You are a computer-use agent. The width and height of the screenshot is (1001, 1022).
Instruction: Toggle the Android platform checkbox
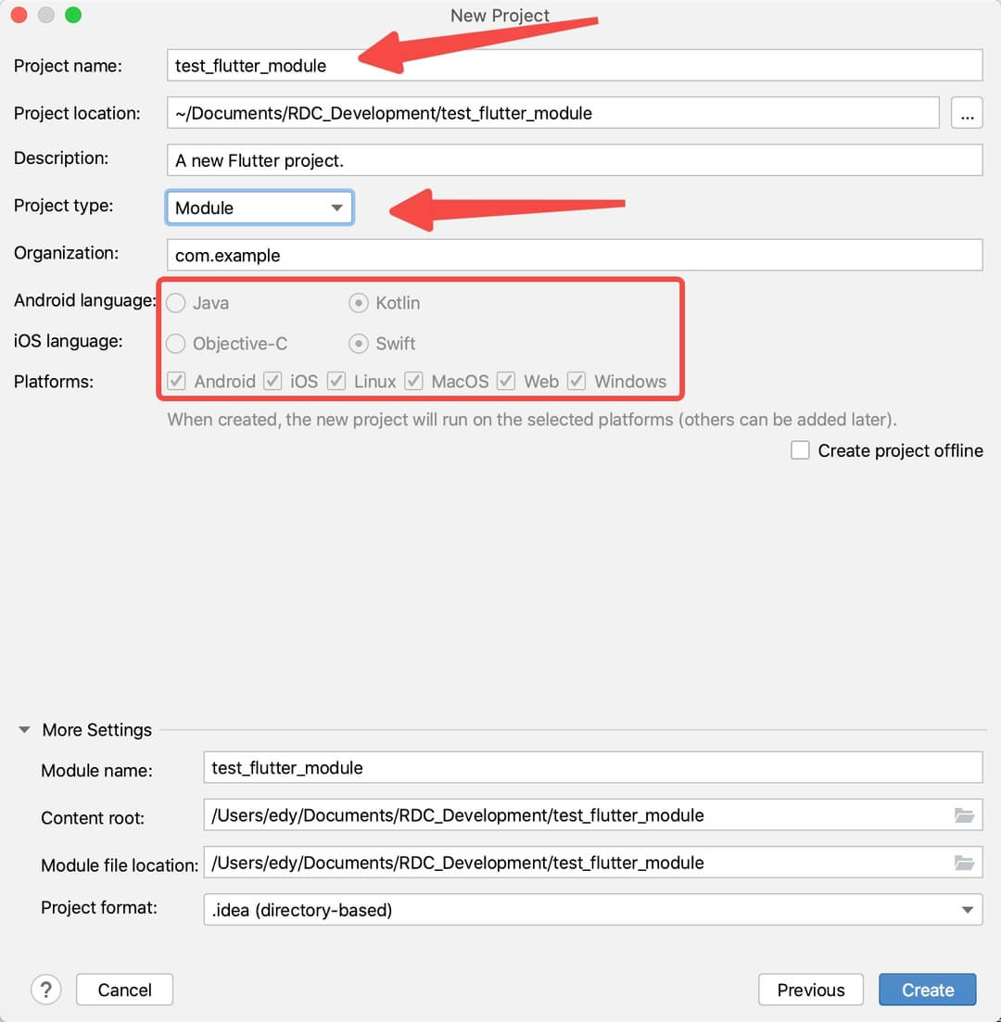[176, 381]
